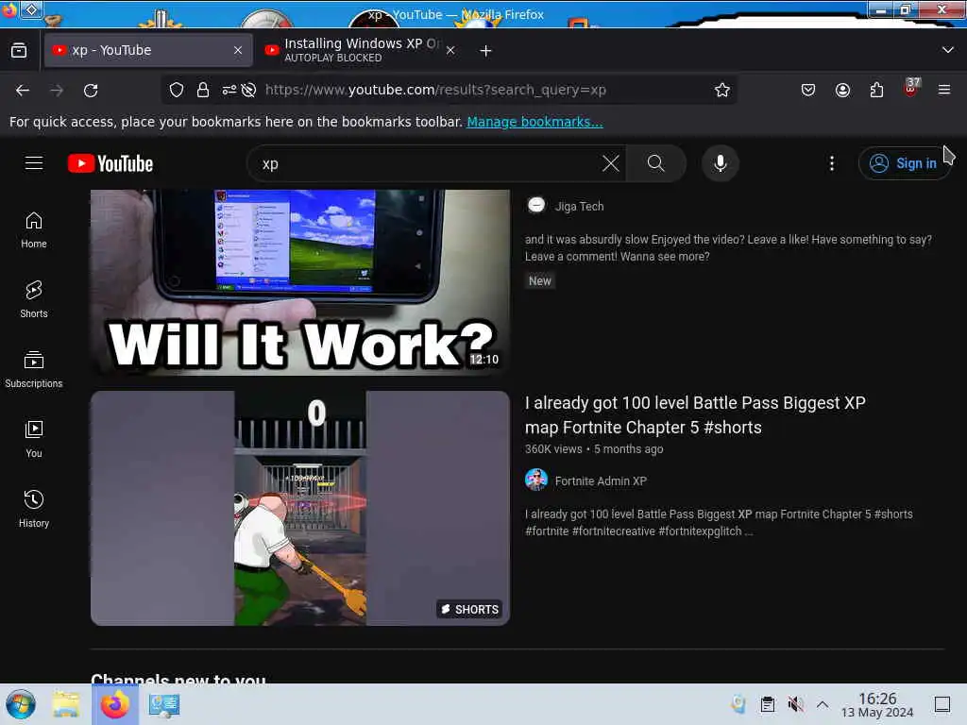Start voice search with the microphone icon
The width and height of the screenshot is (967, 725).
click(x=720, y=163)
